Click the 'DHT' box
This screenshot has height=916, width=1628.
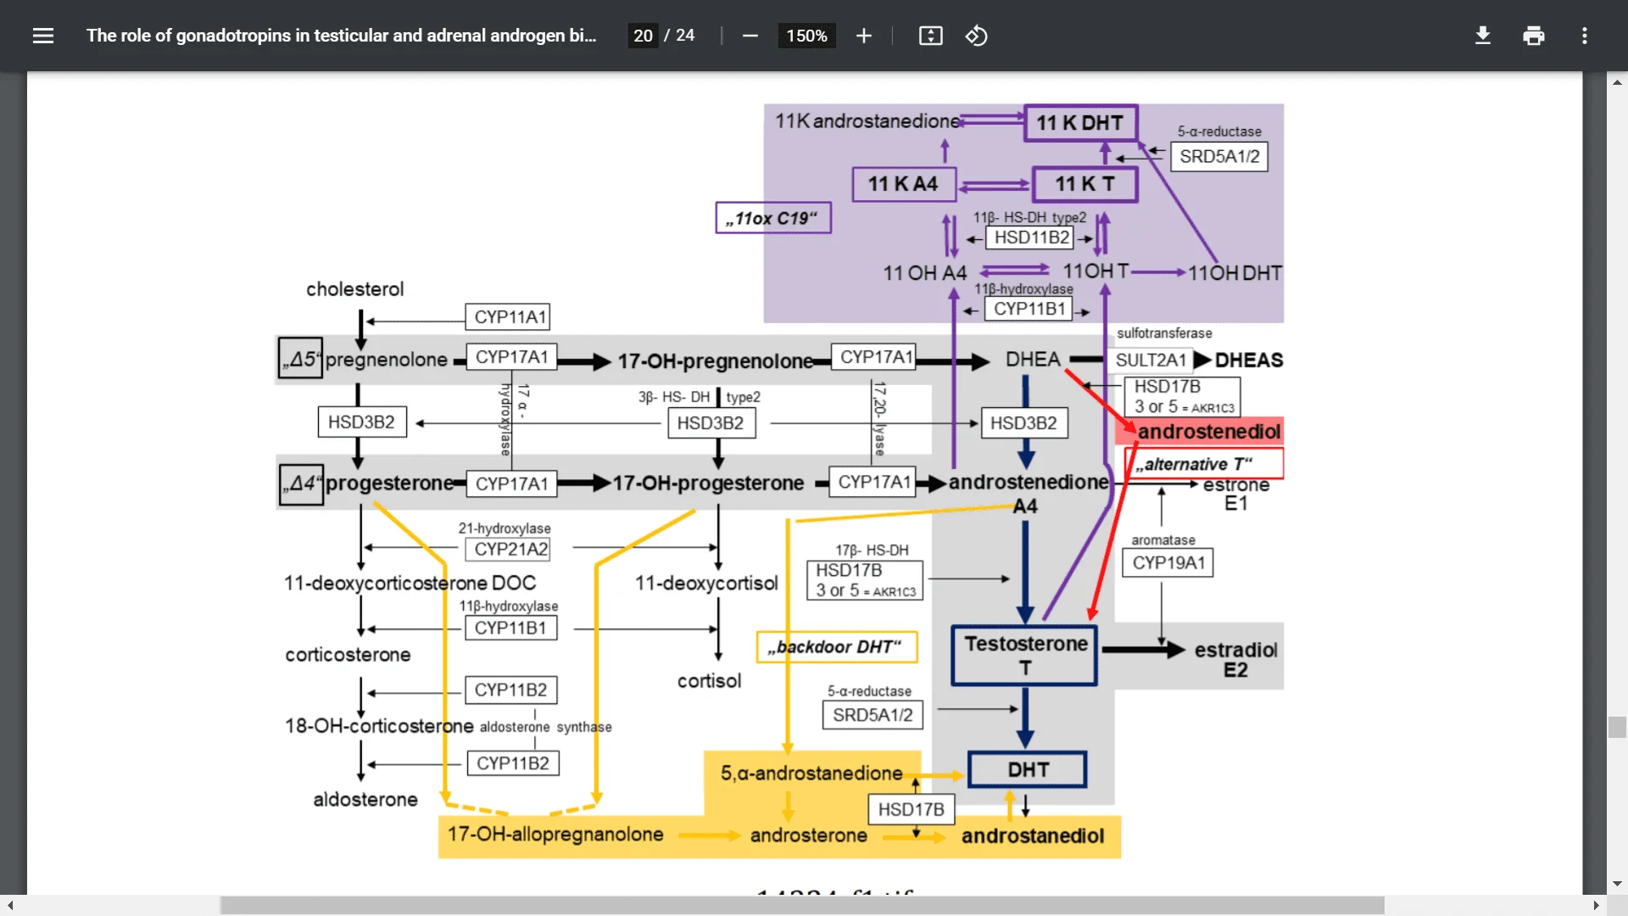pyautogui.click(x=1028, y=769)
